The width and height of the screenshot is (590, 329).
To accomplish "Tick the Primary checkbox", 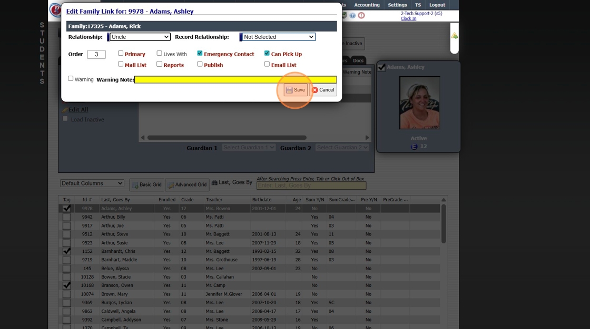I will (x=121, y=53).
